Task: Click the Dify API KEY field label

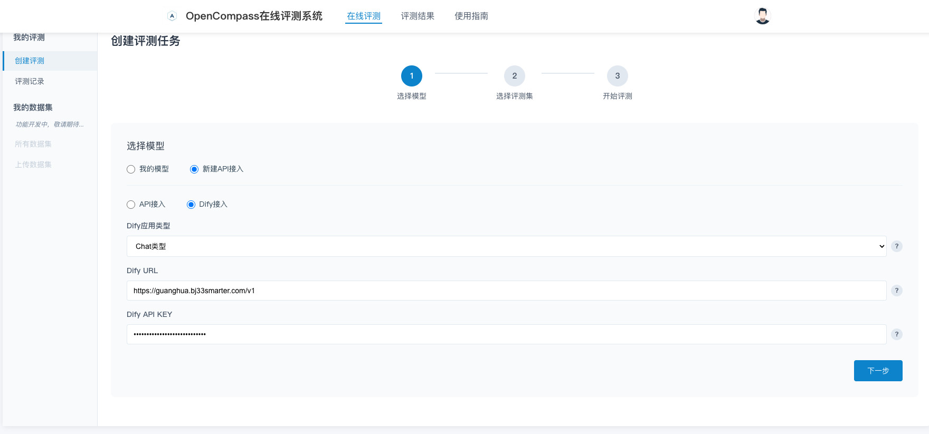Action: pyautogui.click(x=149, y=314)
